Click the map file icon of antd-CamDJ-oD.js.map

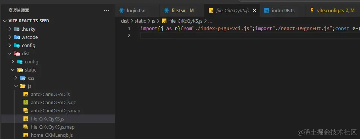(x=26, y=111)
